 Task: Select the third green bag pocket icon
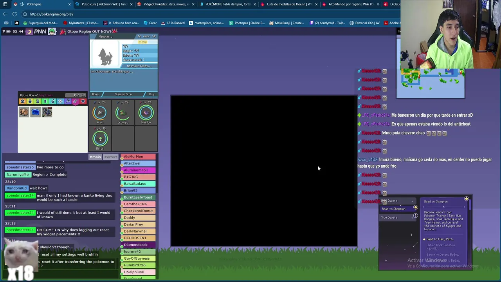coord(38,101)
